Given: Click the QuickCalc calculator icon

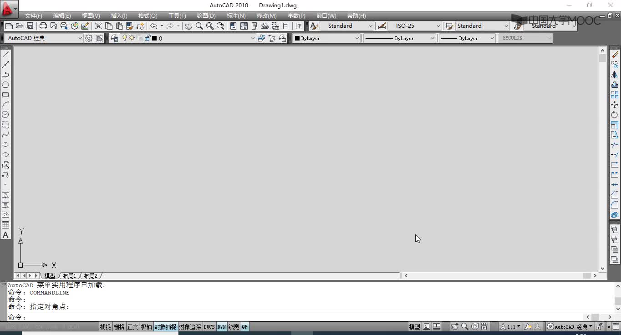Looking at the screenshot, I should pyautogui.click(x=286, y=26).
